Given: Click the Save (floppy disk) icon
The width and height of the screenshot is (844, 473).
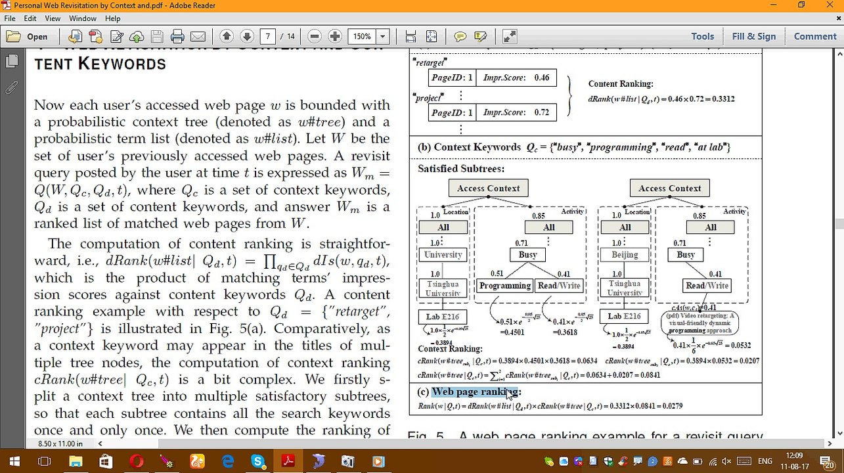Looking at the screenshot, I should click(157, 37).
